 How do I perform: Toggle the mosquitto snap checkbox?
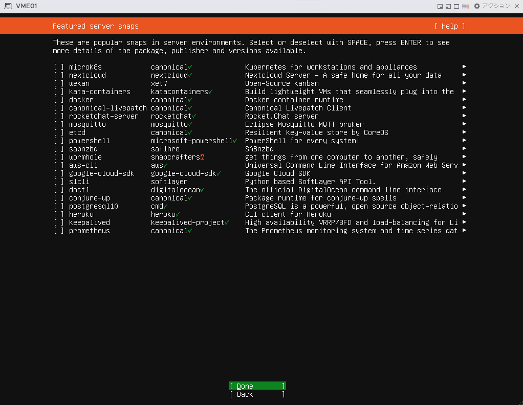[x=59, y=124]
